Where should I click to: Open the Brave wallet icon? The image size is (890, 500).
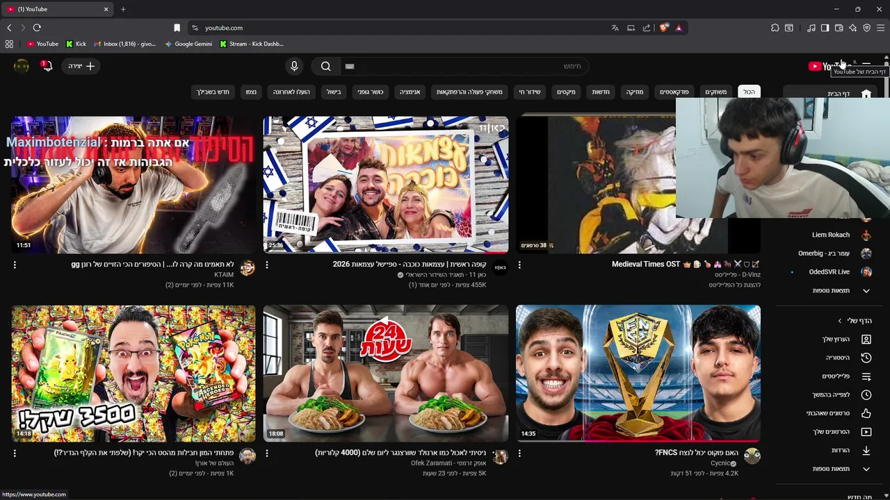click(839, 28)
